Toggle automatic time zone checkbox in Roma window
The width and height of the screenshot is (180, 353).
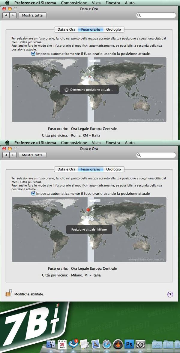point(33,54)
